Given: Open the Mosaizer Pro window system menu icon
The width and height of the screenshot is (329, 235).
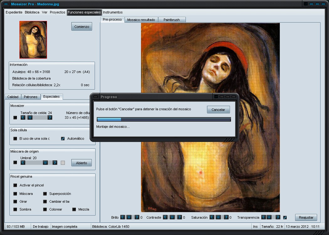Looking at the screenshot, I should [6, 4].
